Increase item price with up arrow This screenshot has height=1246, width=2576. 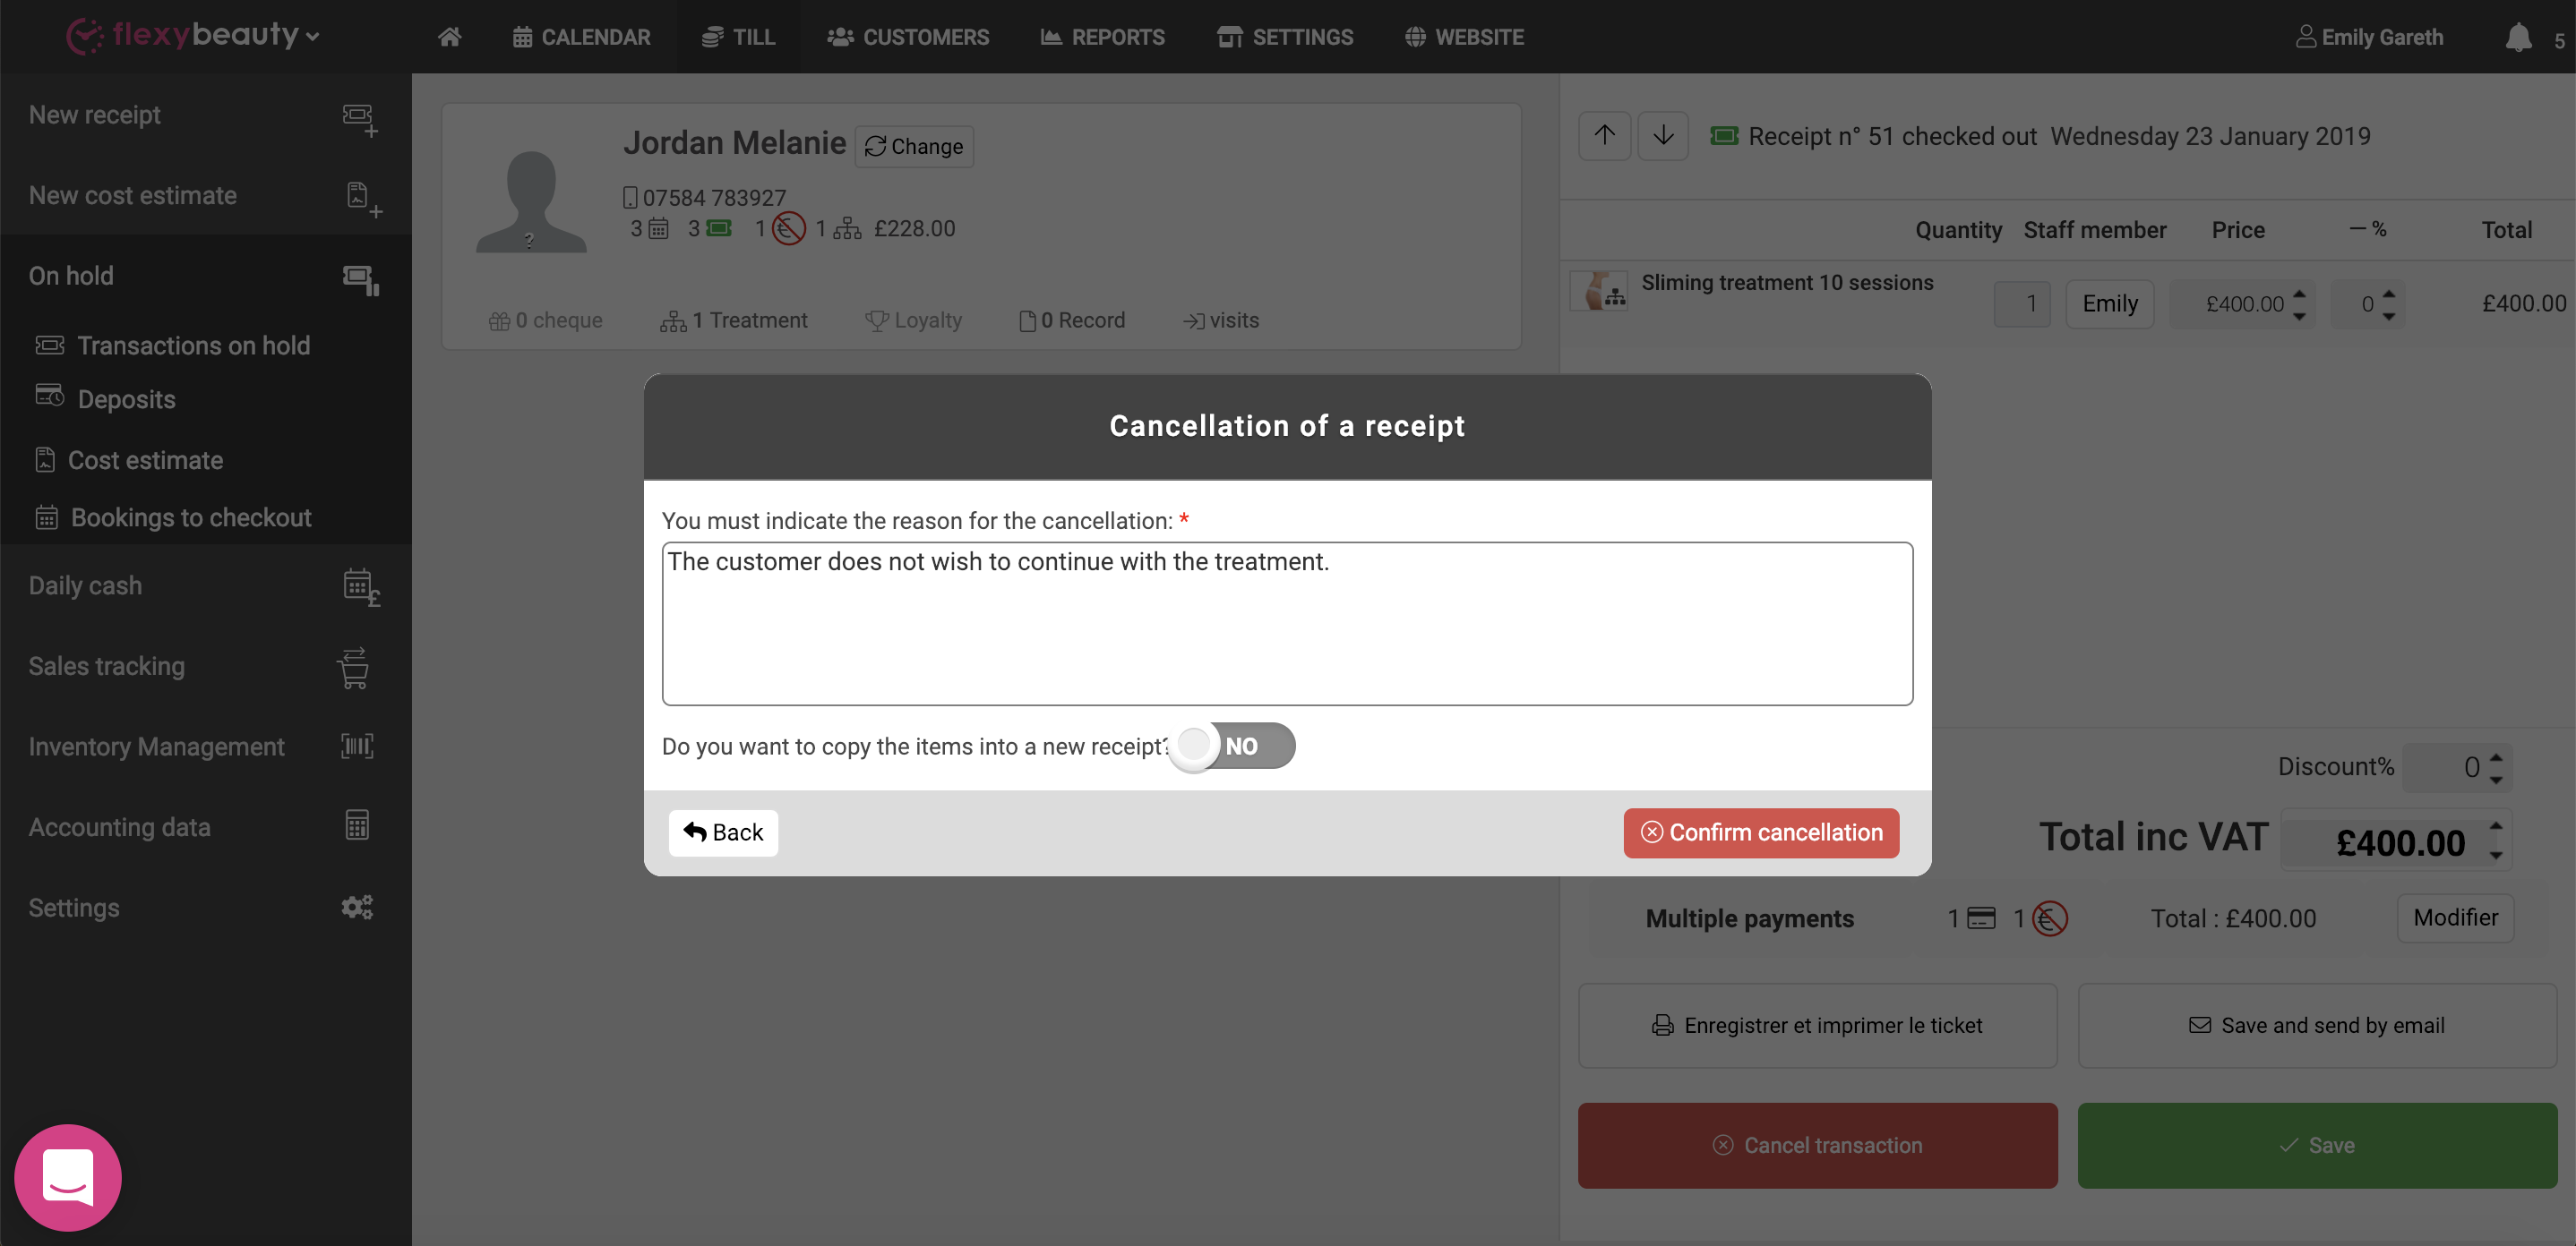2299,294
